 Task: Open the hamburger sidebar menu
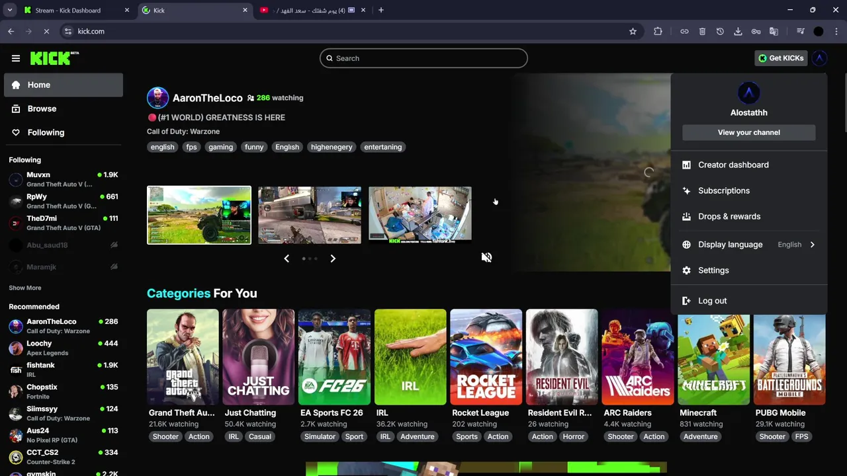[x=16, y=58]
